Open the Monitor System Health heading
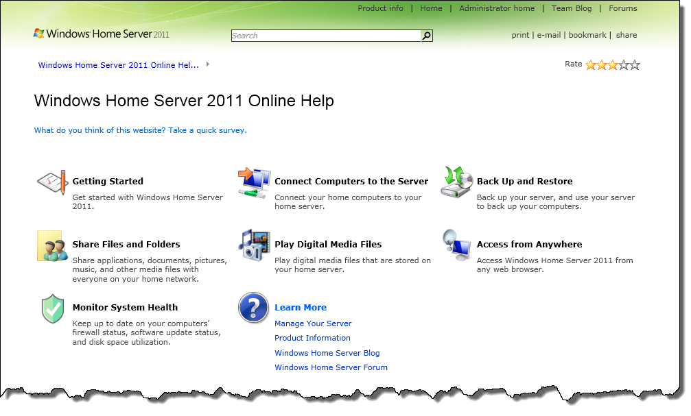The width and height of the screenshot is (691, 416). tap(125, 307)
